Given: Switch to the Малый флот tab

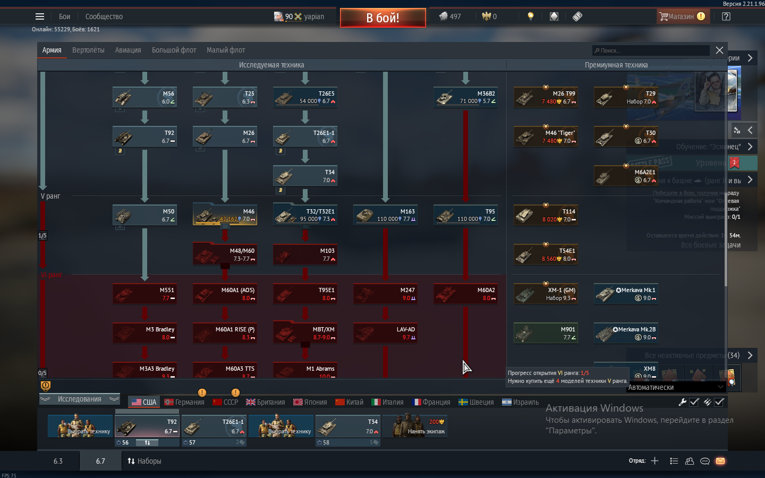Looking at the screenshot, I should click(226, 50).
